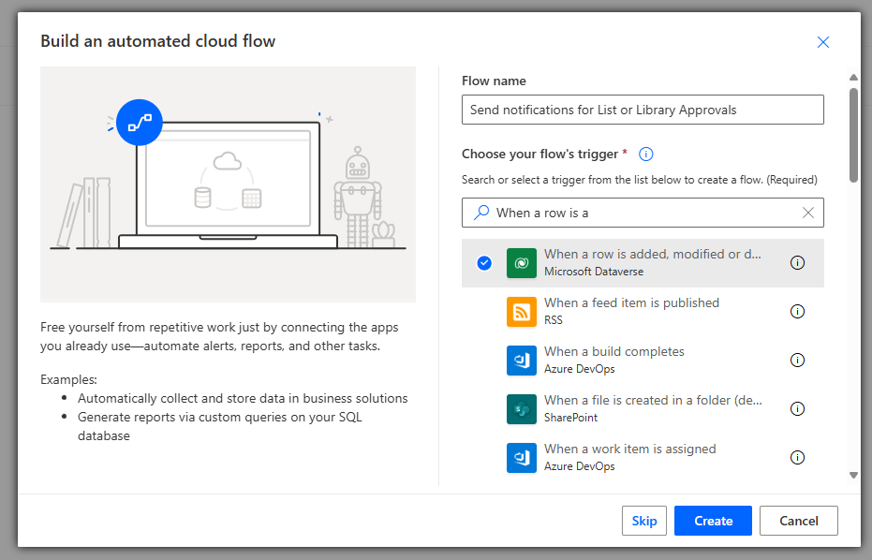872x560 pixels.
Task: Click the scrollbar down arrow
Action: [853, 476]
